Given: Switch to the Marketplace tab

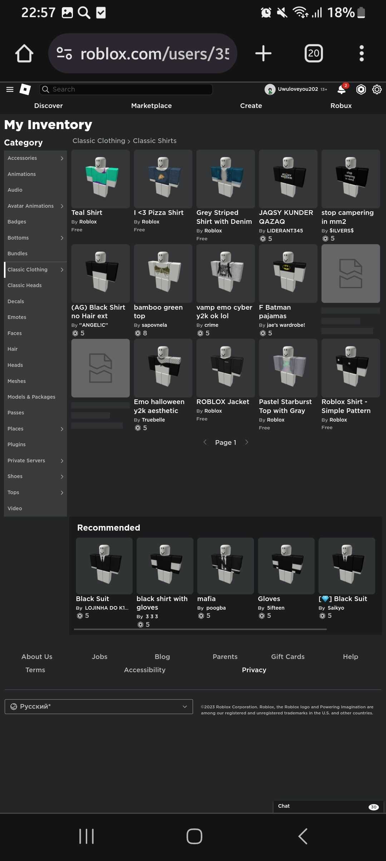Looking at the screenshot, I should [x=152, y=106].
